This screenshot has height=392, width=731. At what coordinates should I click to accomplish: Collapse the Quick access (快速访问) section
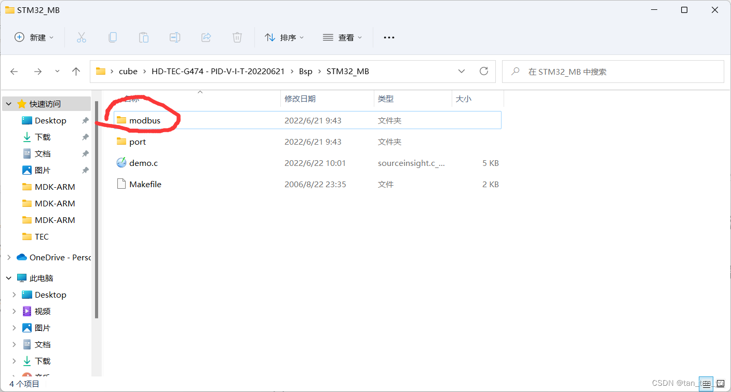point(9,104)
